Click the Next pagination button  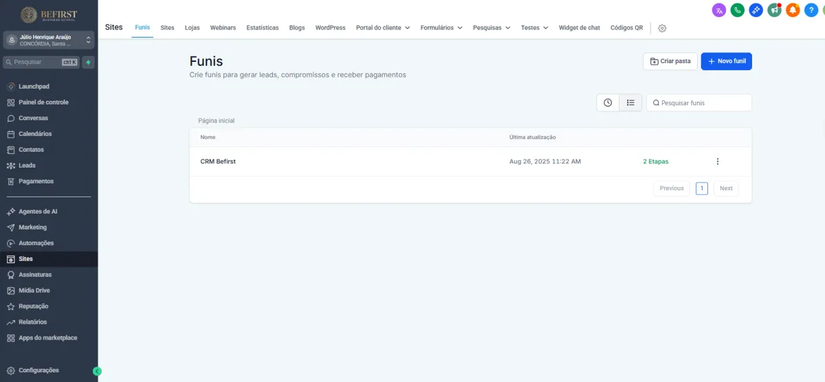point(726,188)
